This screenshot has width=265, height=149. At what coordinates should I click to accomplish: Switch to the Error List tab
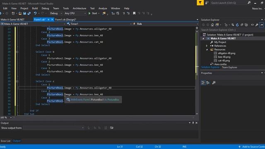(x=5, y=141)
